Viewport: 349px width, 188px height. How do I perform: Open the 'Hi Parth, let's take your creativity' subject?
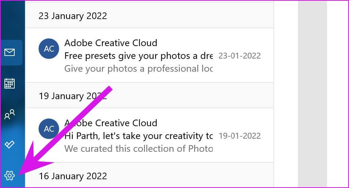pos(138,136)
